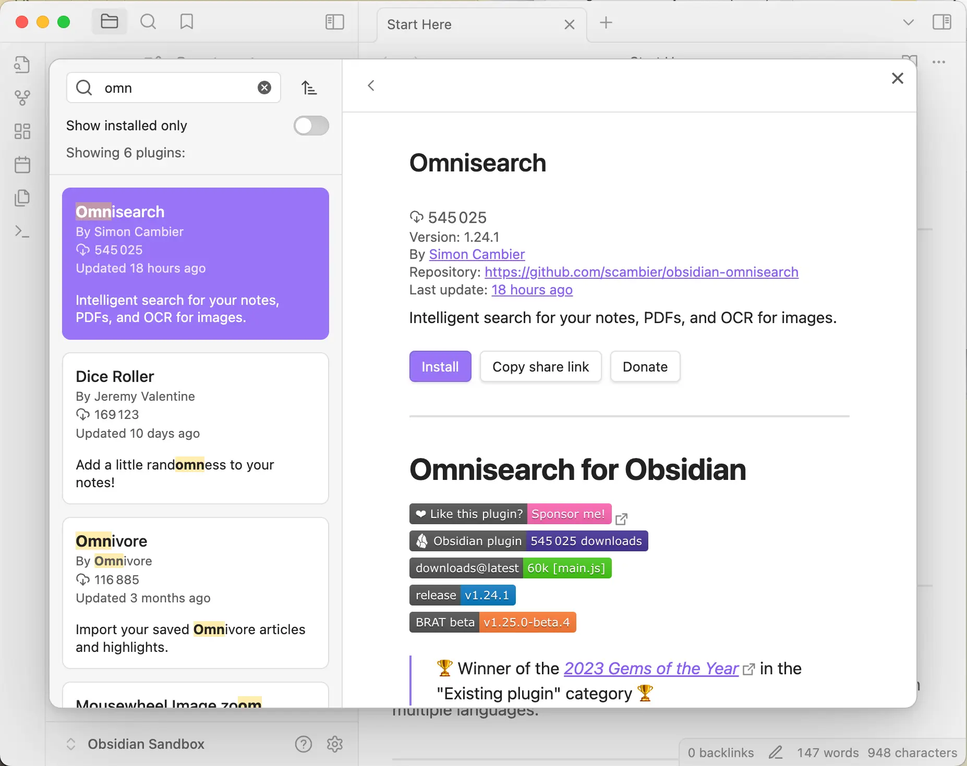Click the help question mark icon
This screenshot has width=967, height=766.
click(303, 744)
